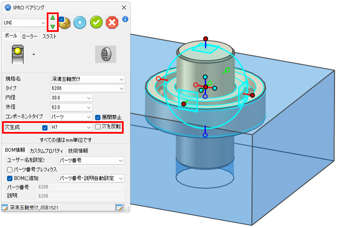Click the green checkmark OK icon

[96, 22]
